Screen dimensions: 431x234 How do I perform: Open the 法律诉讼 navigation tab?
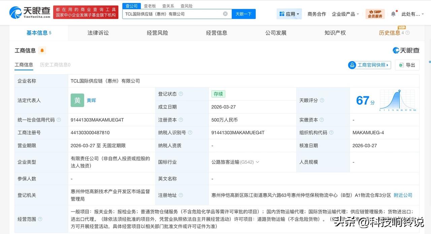click(x=98, y=33)
